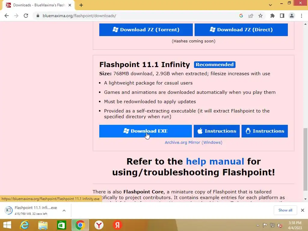The width and height of the screenshot is (308, 231).
Task: Select the Downloads - BlueMaxima's Flashpoint tab
Action: pos(38,5)
